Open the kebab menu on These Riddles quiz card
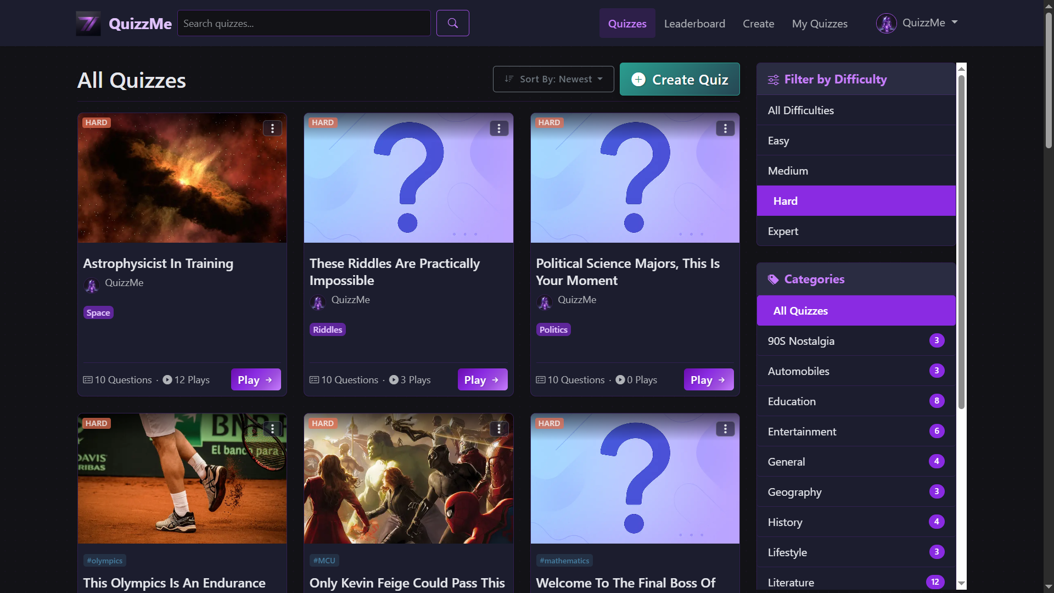This screenshot has width=1054, height=593. point(498,128)
